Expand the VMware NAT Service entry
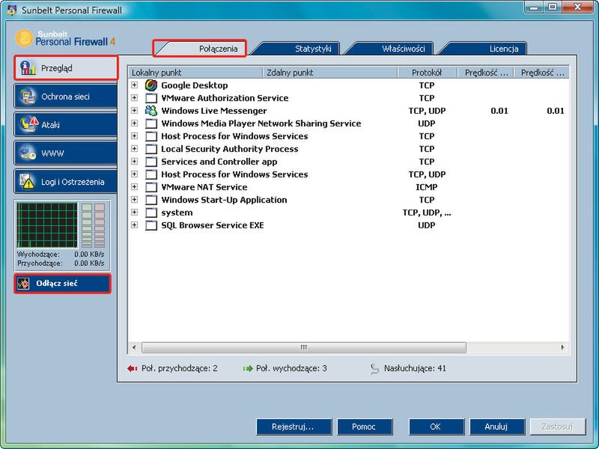The width and height of the screenshot is (599, 449). pyautogui.click(x=135, y=187)
